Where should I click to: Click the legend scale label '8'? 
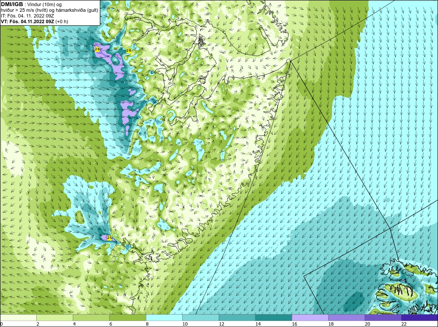pyautogui.click(x=147, y=324)
